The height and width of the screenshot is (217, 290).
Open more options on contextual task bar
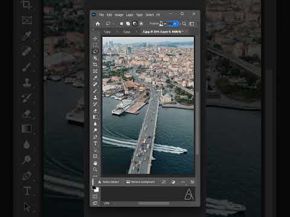[x=182, y=181]
